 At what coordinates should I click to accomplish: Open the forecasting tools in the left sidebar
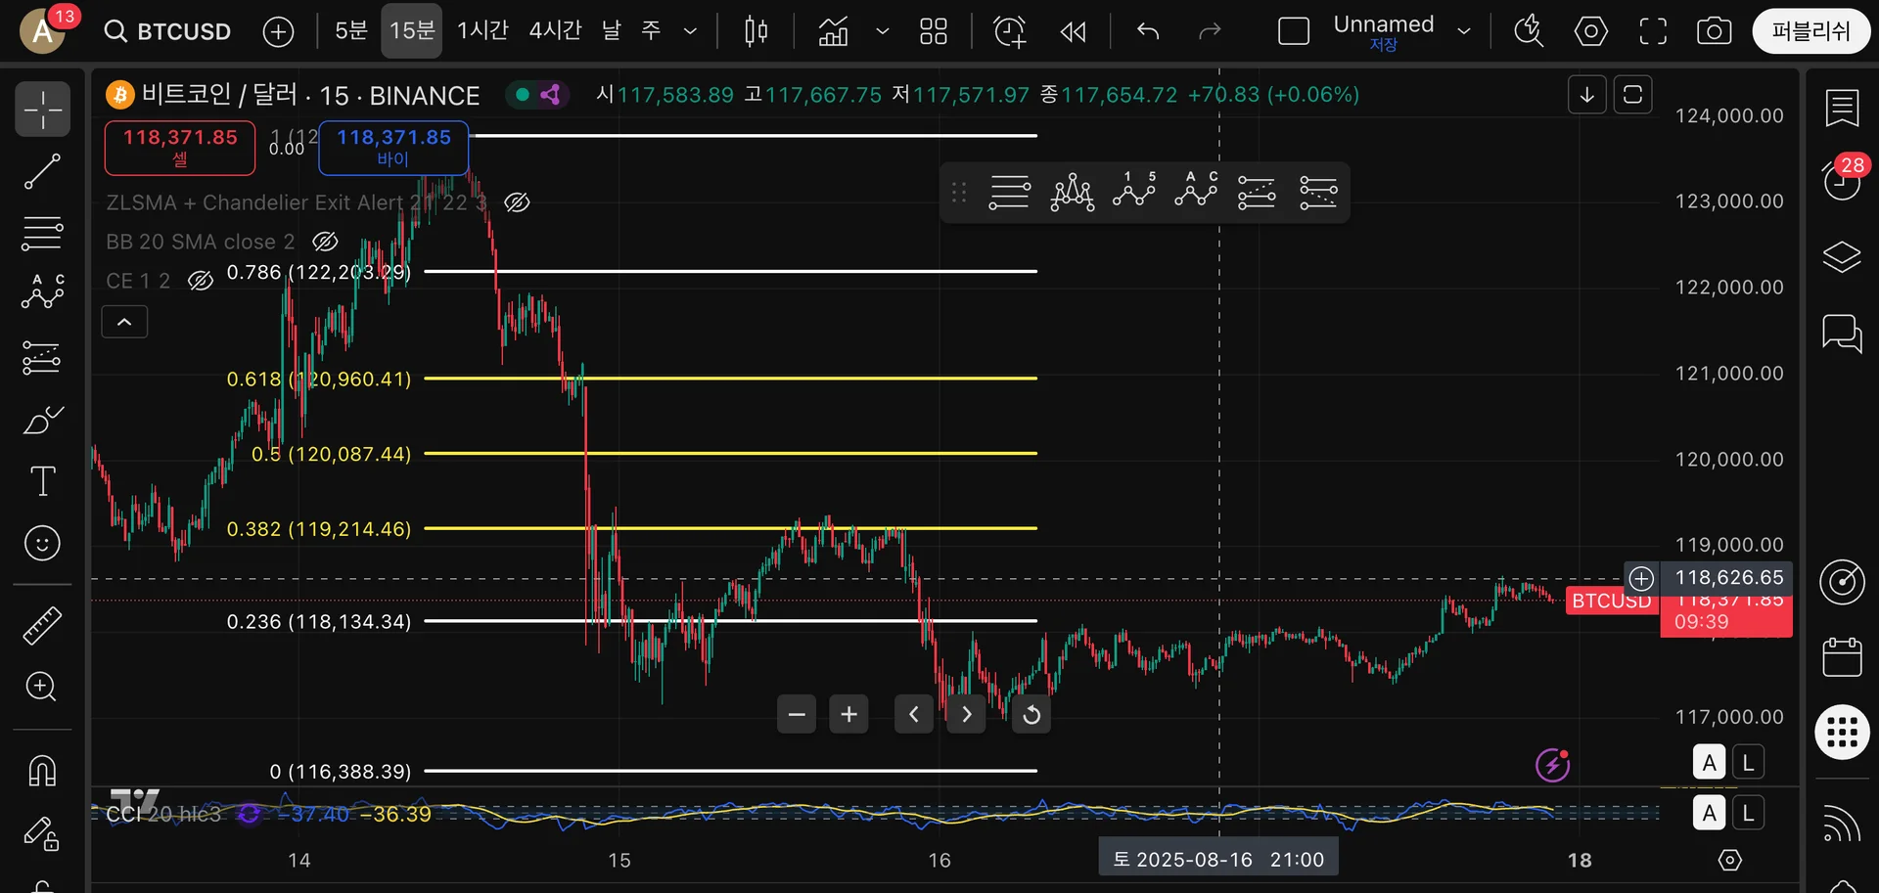tap(42, 358)
